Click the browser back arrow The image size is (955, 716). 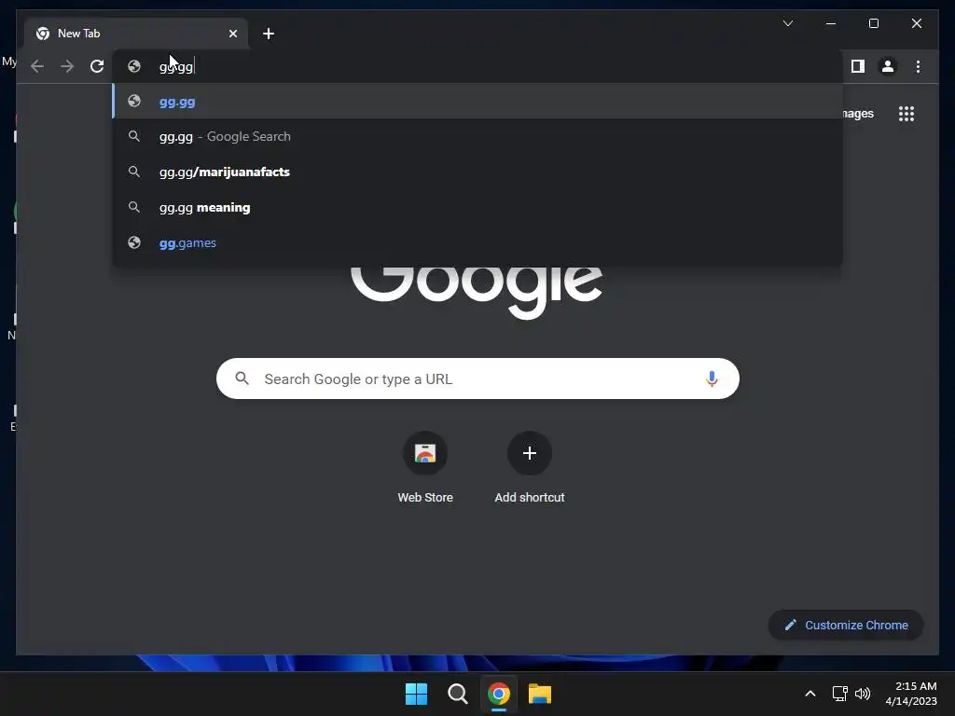click(x=37, y=66)
